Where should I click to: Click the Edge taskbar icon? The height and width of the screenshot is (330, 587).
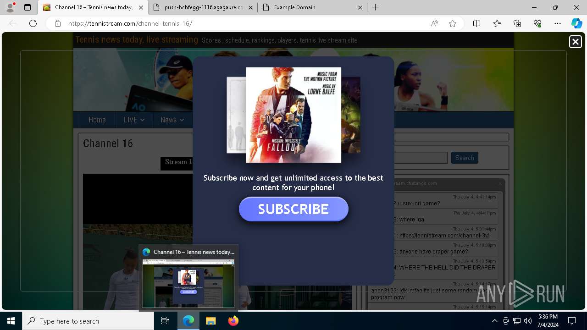188,321
